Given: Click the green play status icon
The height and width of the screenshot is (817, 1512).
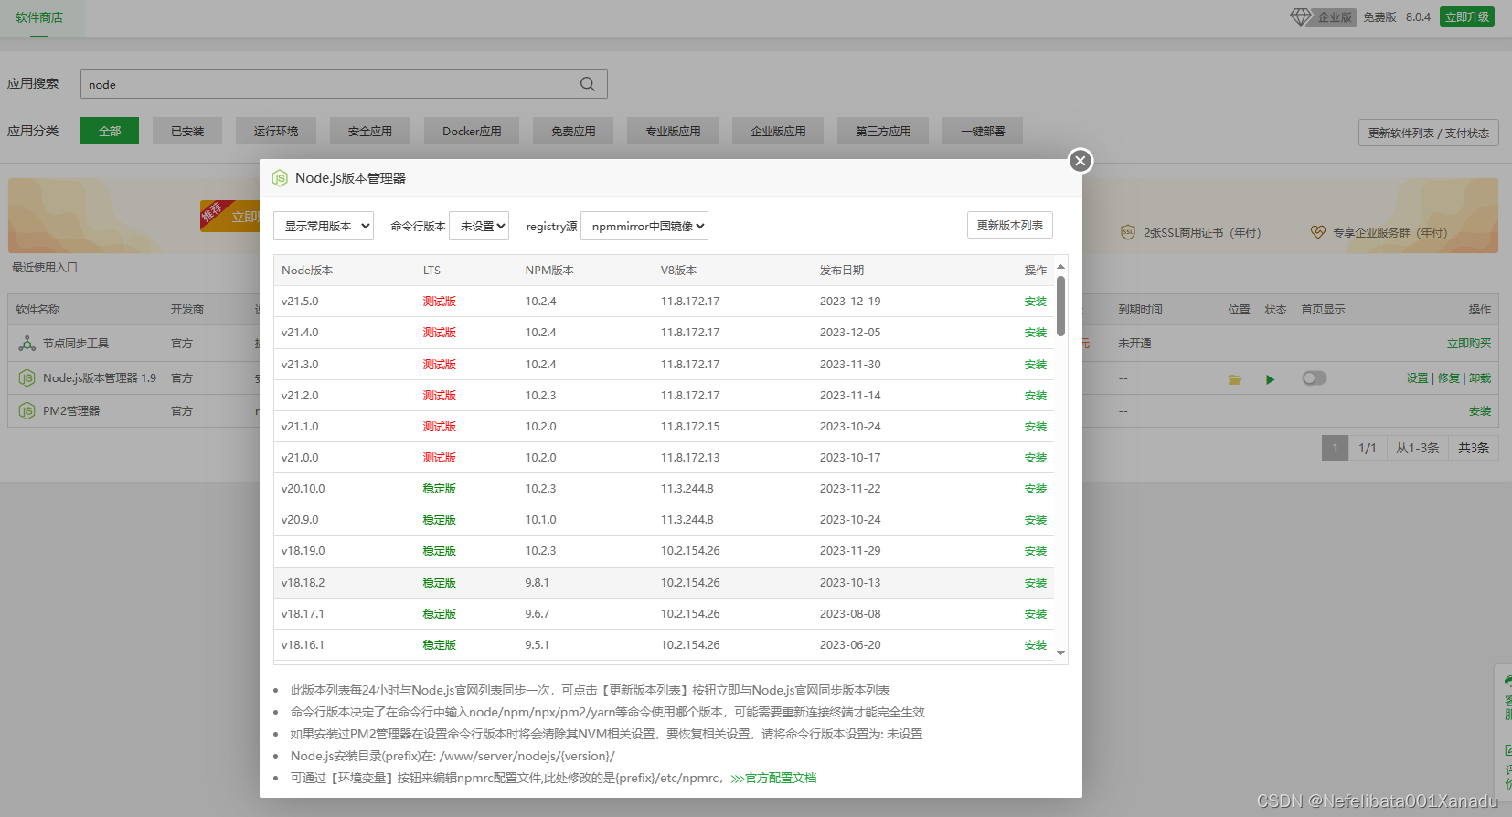Looking at the screenshot, I should [x=1270, y=379].
